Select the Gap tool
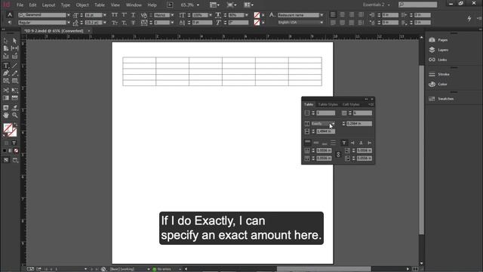The image size is (483, 272). [14, 48]
